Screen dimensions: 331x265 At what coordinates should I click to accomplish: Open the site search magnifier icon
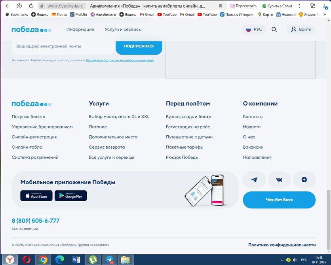[274, 29]
